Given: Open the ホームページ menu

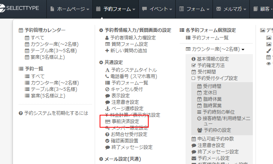Looking at the screenshot, I should click(70, 9).
